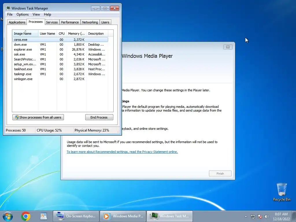This screenshot has height=222, width=296.
Task: Click the Desktop ... description cell
Action: coord(96,45)
